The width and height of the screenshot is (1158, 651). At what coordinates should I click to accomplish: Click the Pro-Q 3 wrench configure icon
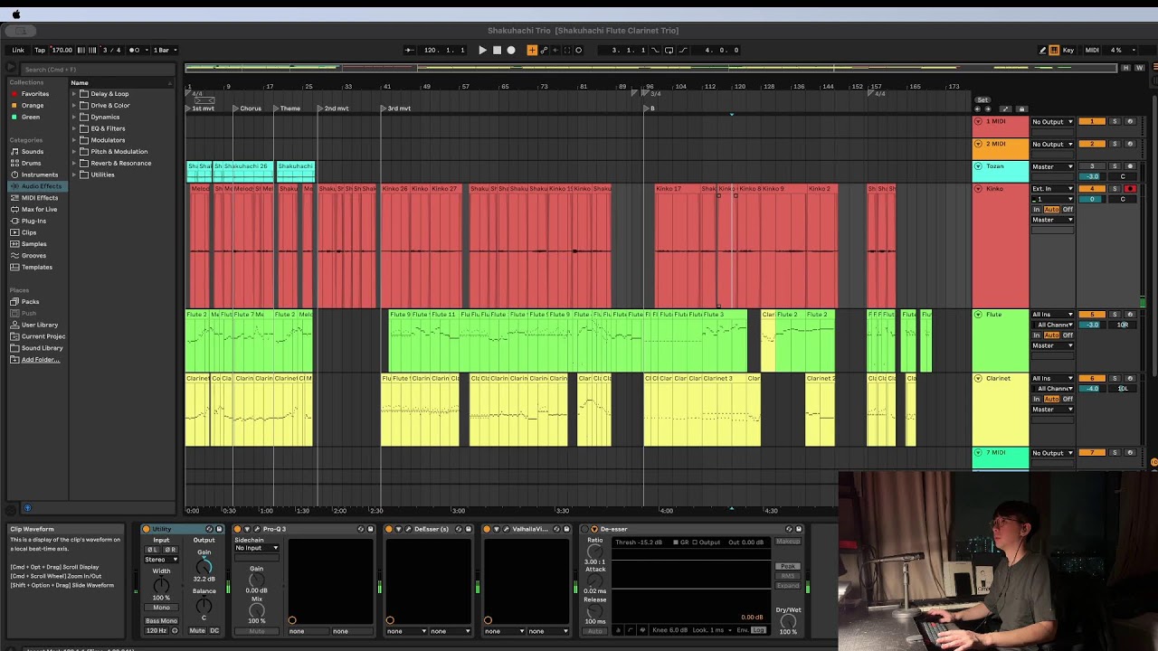[257, 529]
